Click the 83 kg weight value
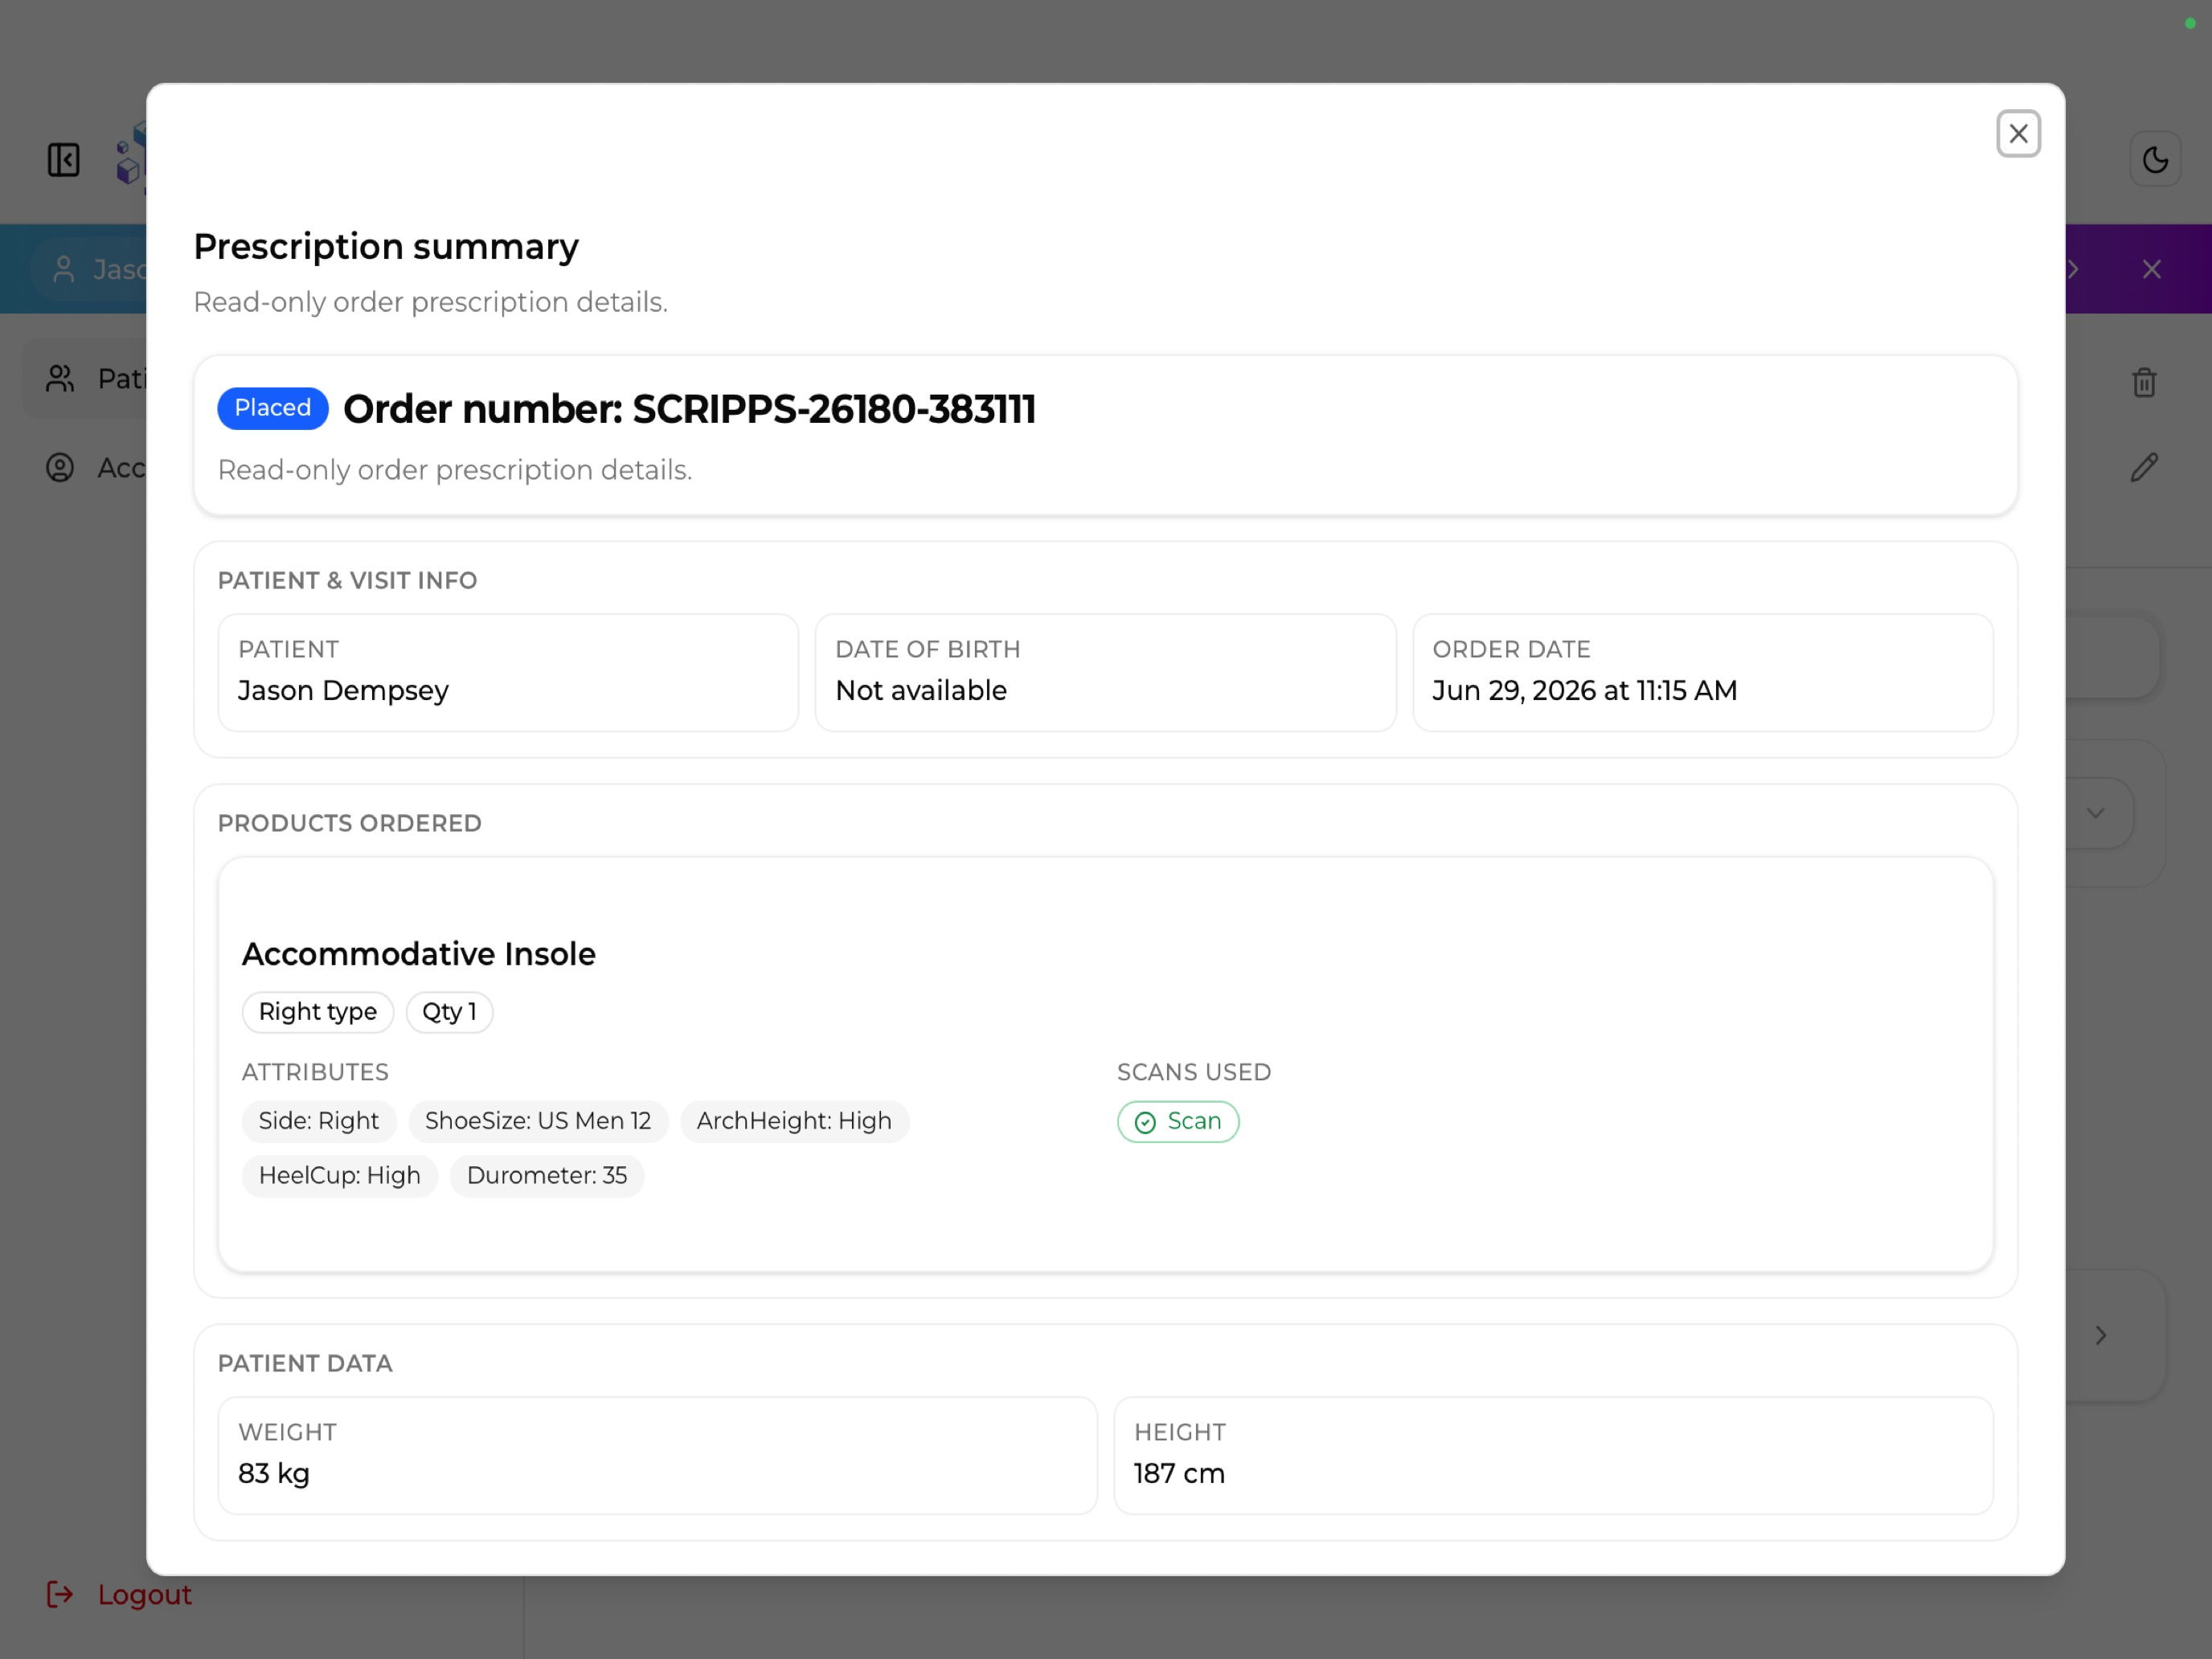Screen dimensions: 2212x1659 (274, 1474)
